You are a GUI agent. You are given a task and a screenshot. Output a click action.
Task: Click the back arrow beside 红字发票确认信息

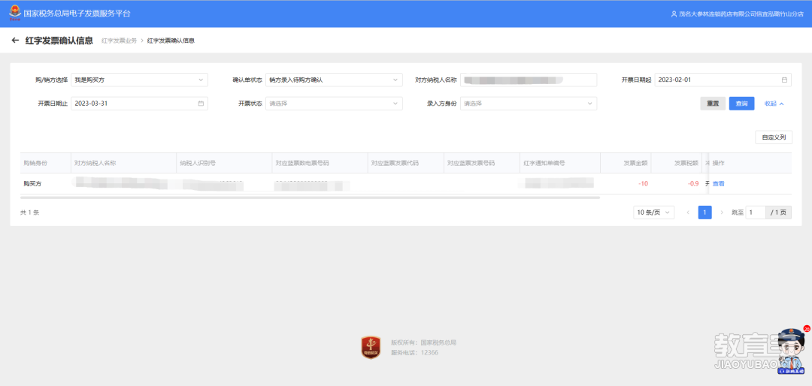tap(15, 41)
